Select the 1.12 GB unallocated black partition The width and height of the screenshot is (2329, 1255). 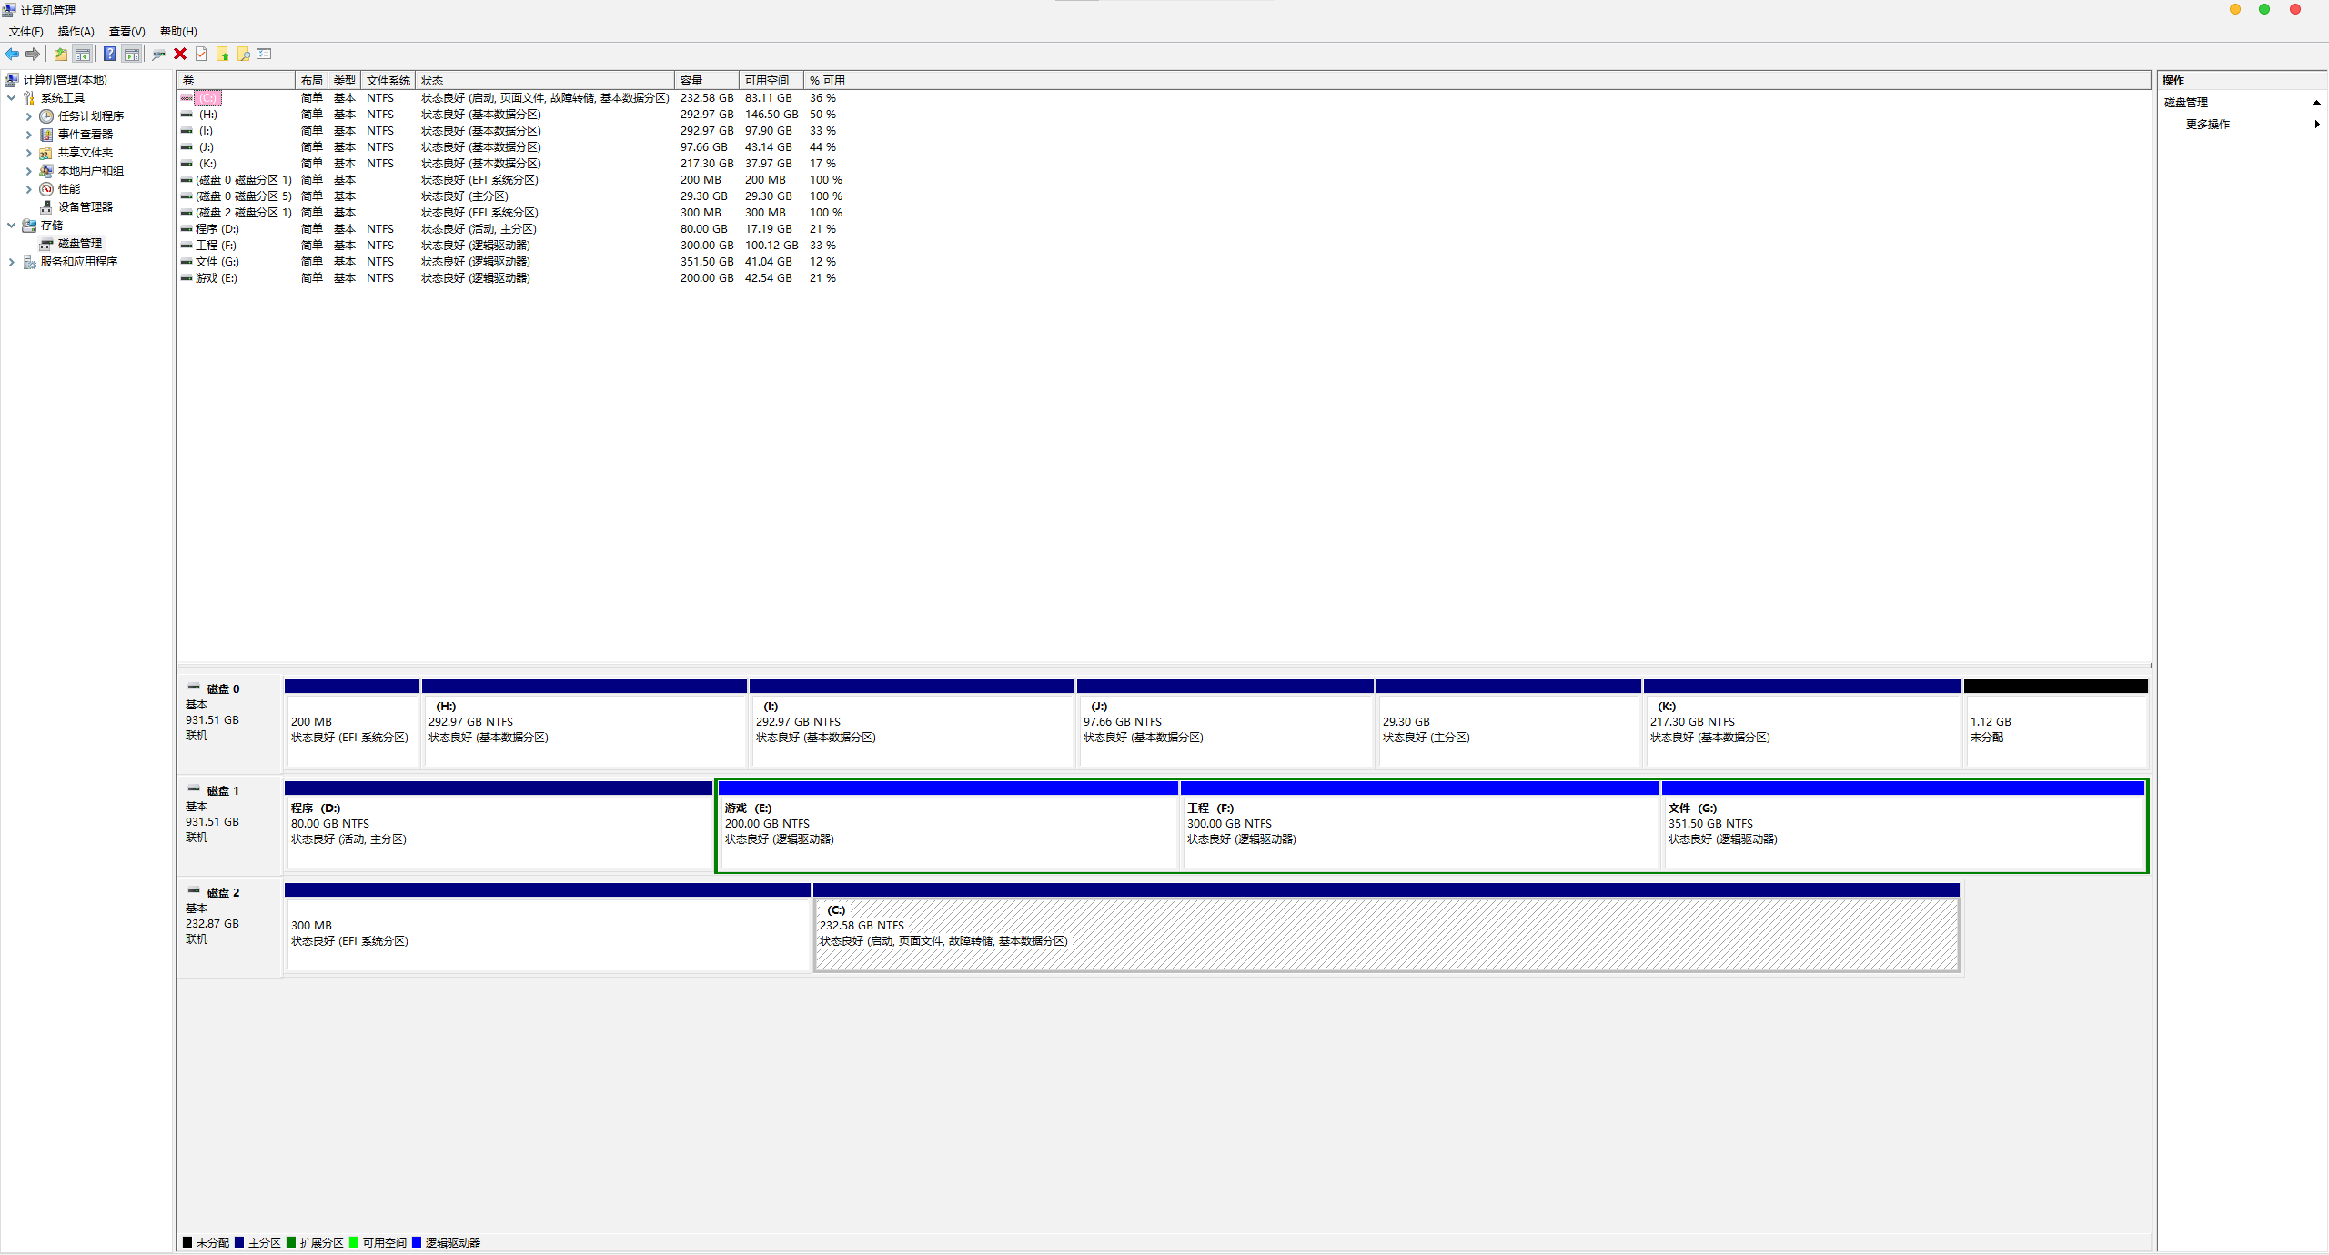pos(2054,728)
